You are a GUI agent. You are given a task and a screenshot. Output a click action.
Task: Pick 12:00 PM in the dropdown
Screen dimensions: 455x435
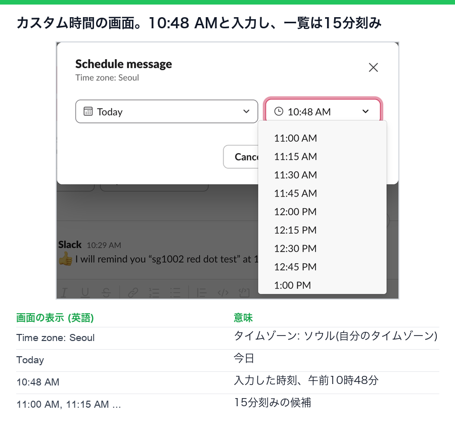pos(322,212)
